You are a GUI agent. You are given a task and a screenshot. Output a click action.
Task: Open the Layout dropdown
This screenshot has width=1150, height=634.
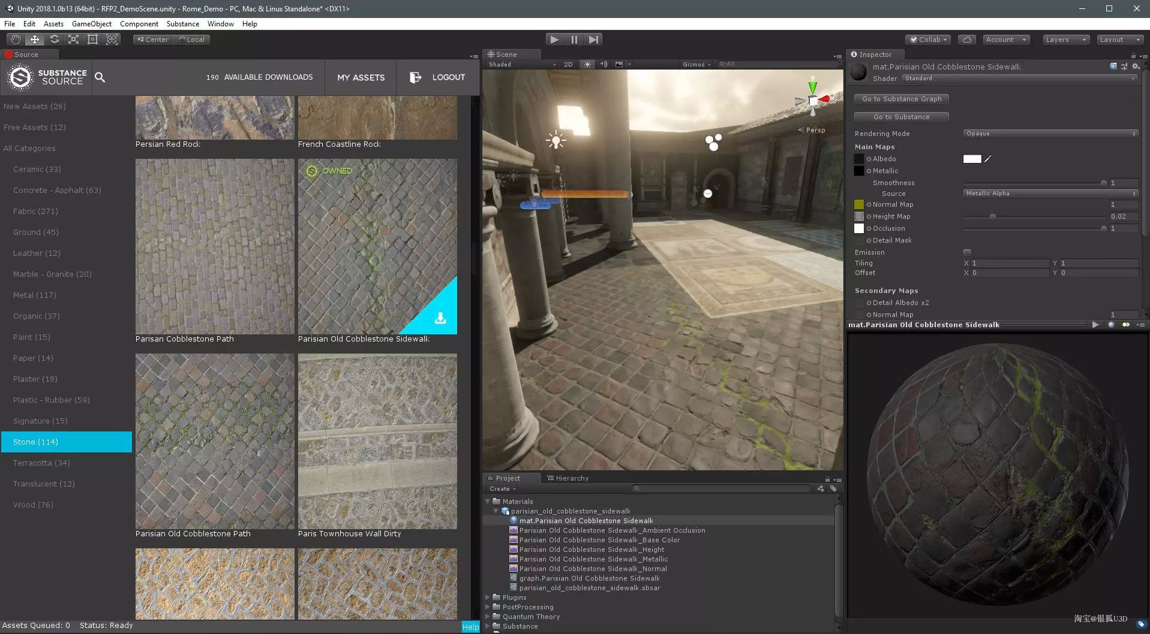point(1119,40)
